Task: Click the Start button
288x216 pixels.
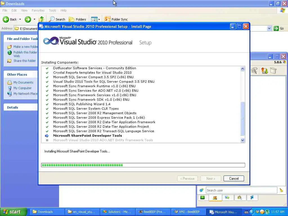Action: (x=13, y=212)
